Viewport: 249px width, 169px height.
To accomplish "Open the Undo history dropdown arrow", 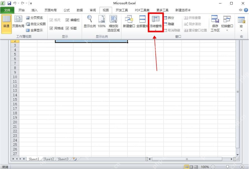I will [x=18, y=3].
